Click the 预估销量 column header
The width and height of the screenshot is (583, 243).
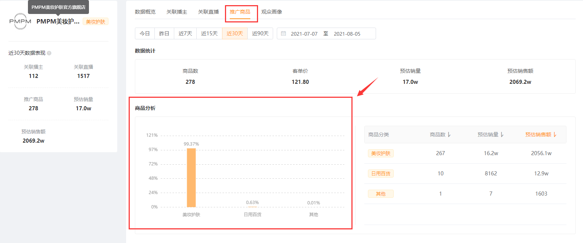click(x=488, y=135)
